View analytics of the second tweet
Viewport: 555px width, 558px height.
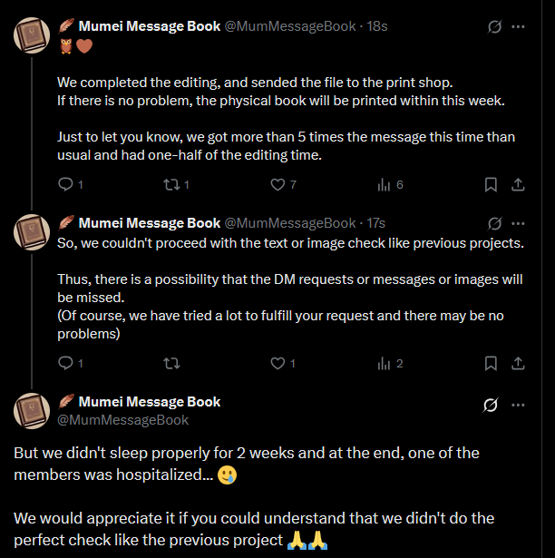pyautogui.click(x=383, y=363)
